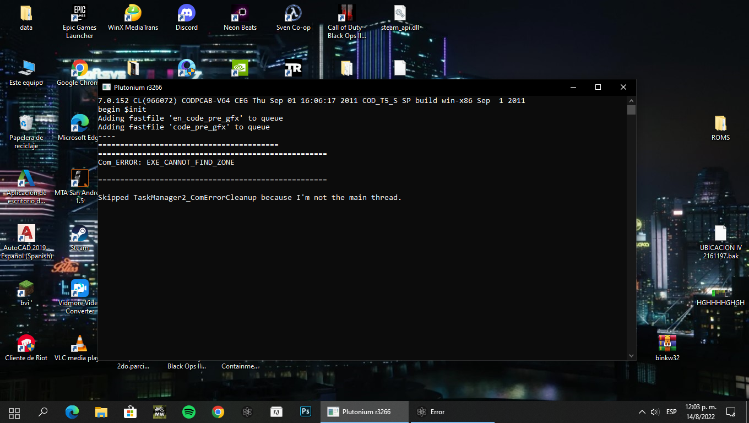The width and height of the screenshot is (749, 423).
Task: Select the steam_api.dll file icon
Action: 400,18
